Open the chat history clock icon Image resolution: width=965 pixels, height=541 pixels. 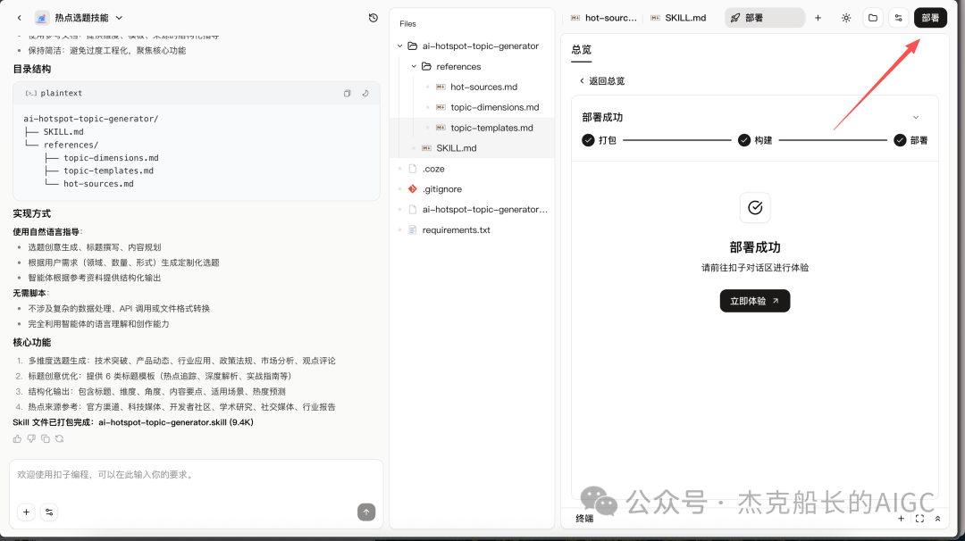pyautogui.click(x=373, y=18)
